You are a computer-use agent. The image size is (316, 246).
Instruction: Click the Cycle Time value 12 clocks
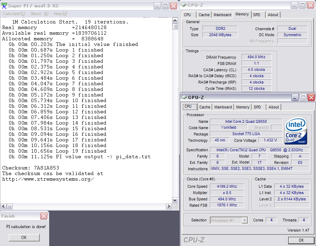[256, 88]
